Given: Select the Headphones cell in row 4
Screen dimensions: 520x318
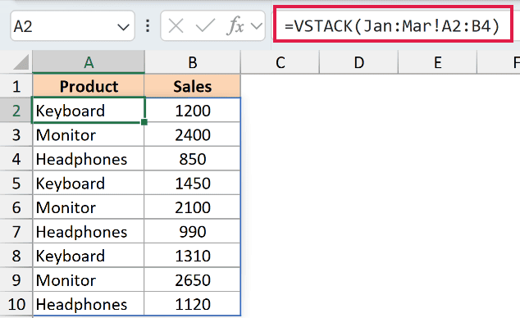Looking at the screenshot, I should 89,159.
